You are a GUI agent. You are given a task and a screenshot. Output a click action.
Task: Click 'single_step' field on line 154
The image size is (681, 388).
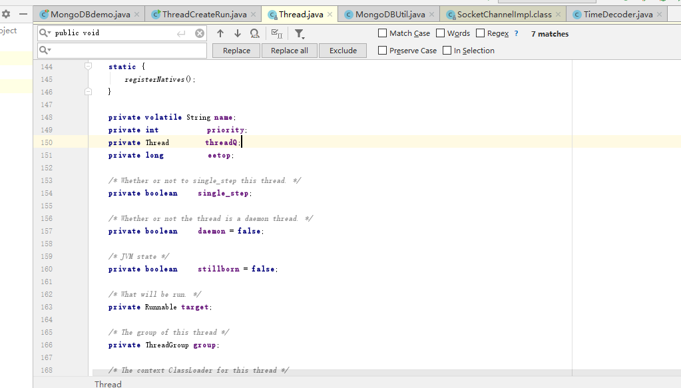pyautogui.click(x=223, y=193)
